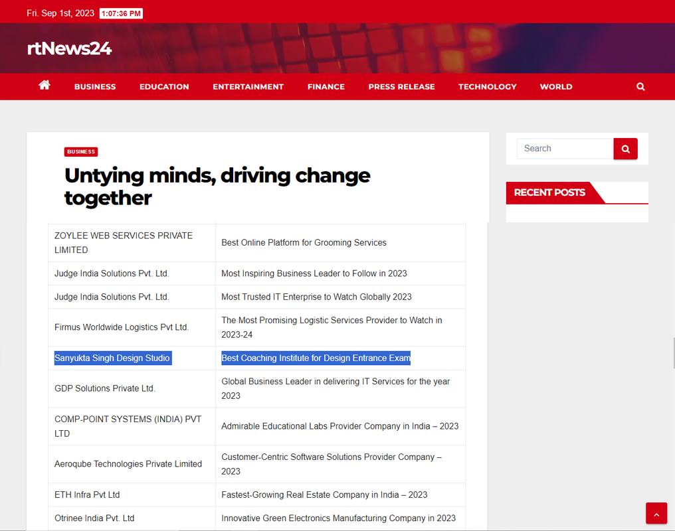Screen dimensions: 675x531
Task: Click 'Most Inspiring Business Leader to Follow in 2023'
Action: [341, 273]
